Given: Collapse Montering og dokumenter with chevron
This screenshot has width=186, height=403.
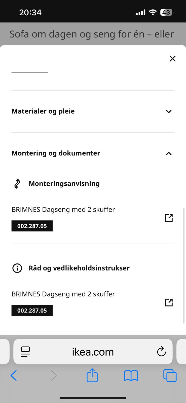Looking at the screenshot, I should (x=169, y=153).
